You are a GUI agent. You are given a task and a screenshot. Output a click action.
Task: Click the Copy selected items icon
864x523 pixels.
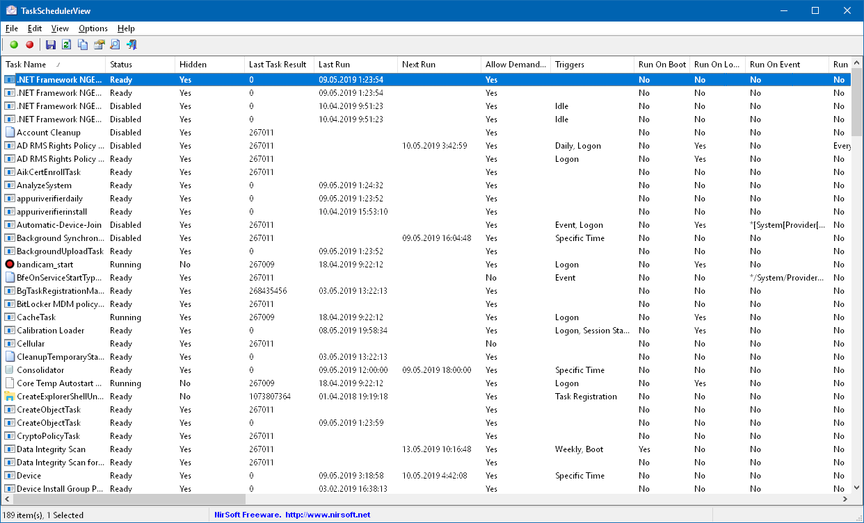pyautogui.click(x=83, y=45)
